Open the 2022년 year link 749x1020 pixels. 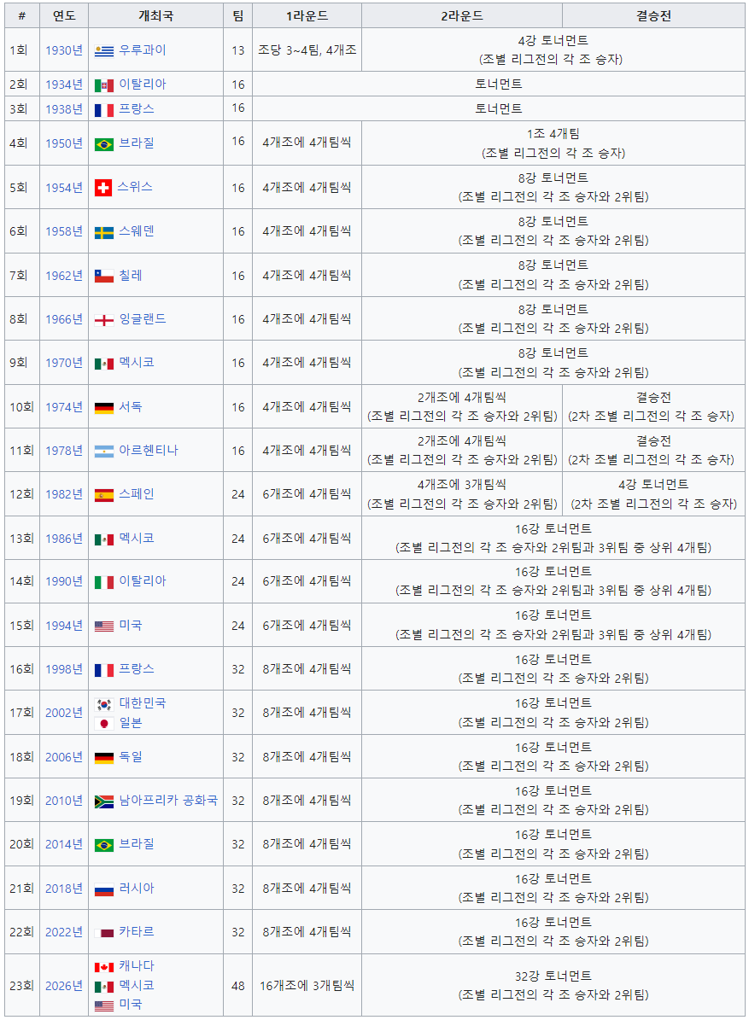tap(64, 932)
